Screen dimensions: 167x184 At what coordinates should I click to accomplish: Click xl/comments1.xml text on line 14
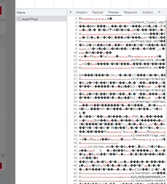145,68
